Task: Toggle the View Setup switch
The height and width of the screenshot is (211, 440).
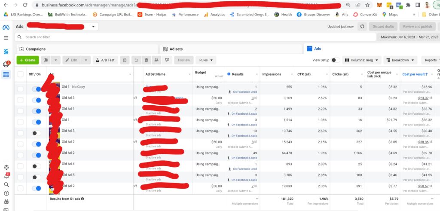Action: point(335,60)
